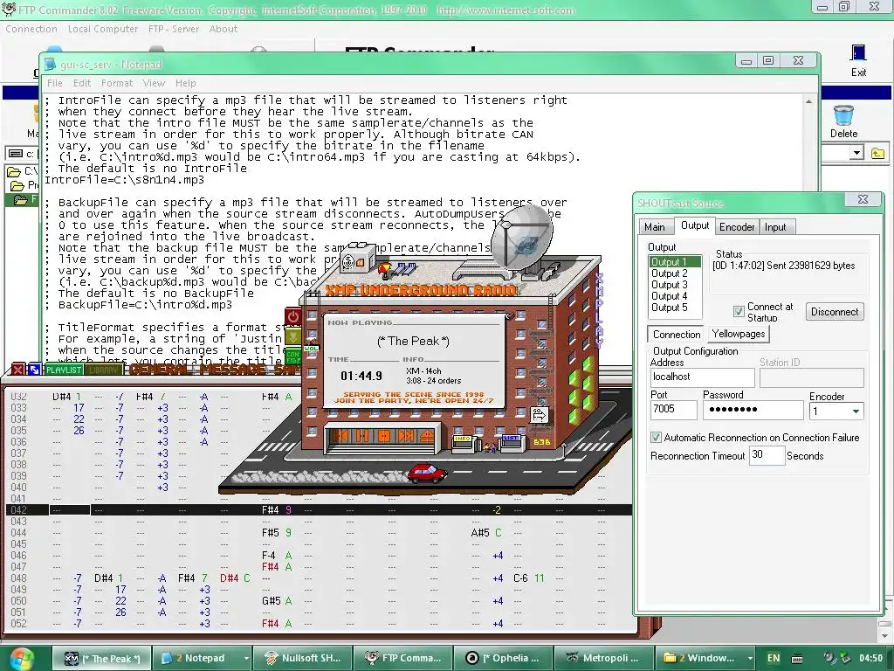Open the Local Computer menu in FTP Commander

tap(103, 29)
